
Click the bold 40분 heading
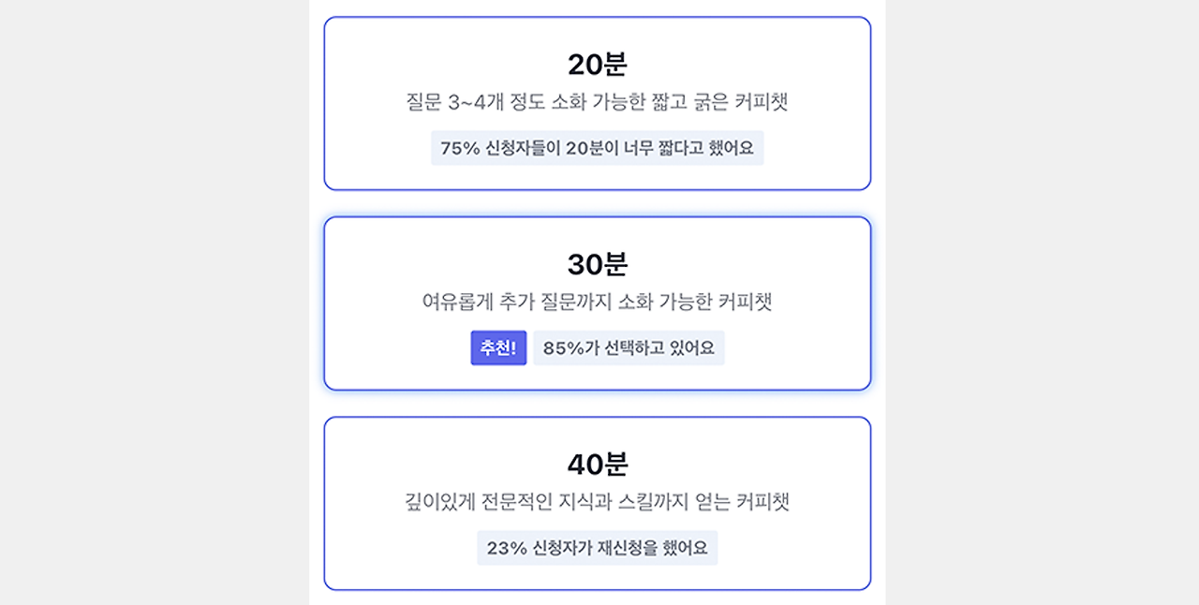point(599,463)
